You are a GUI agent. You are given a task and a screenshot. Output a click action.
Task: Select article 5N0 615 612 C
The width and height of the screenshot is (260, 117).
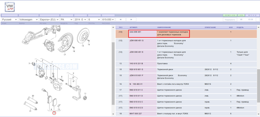click(x=136, y=102)
